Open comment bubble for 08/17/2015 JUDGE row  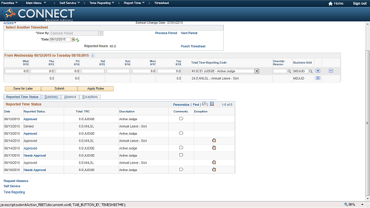[x=181, y=155]
